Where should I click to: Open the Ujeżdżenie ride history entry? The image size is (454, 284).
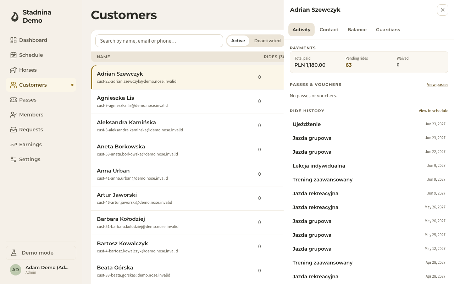369,124
